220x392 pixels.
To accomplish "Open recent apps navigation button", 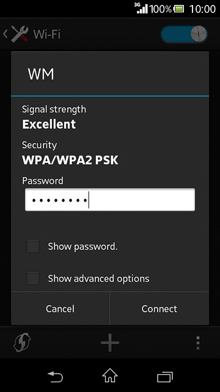I will click(165, 377).
